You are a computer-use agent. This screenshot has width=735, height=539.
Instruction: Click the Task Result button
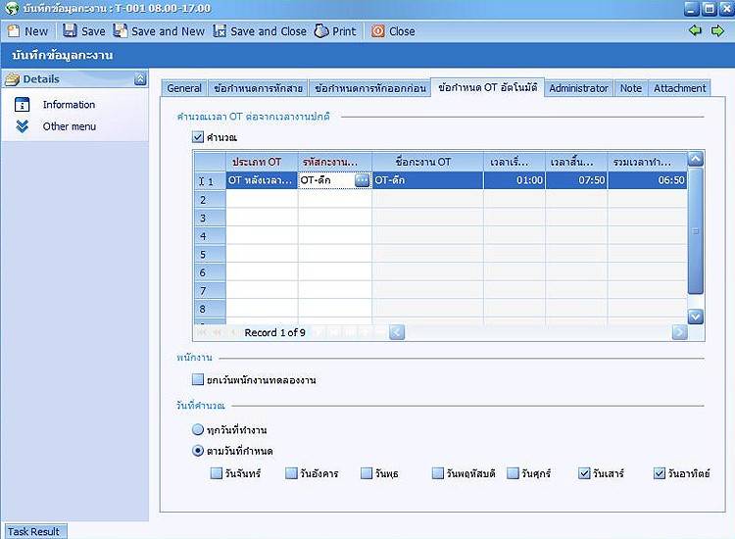click(33, 531)
